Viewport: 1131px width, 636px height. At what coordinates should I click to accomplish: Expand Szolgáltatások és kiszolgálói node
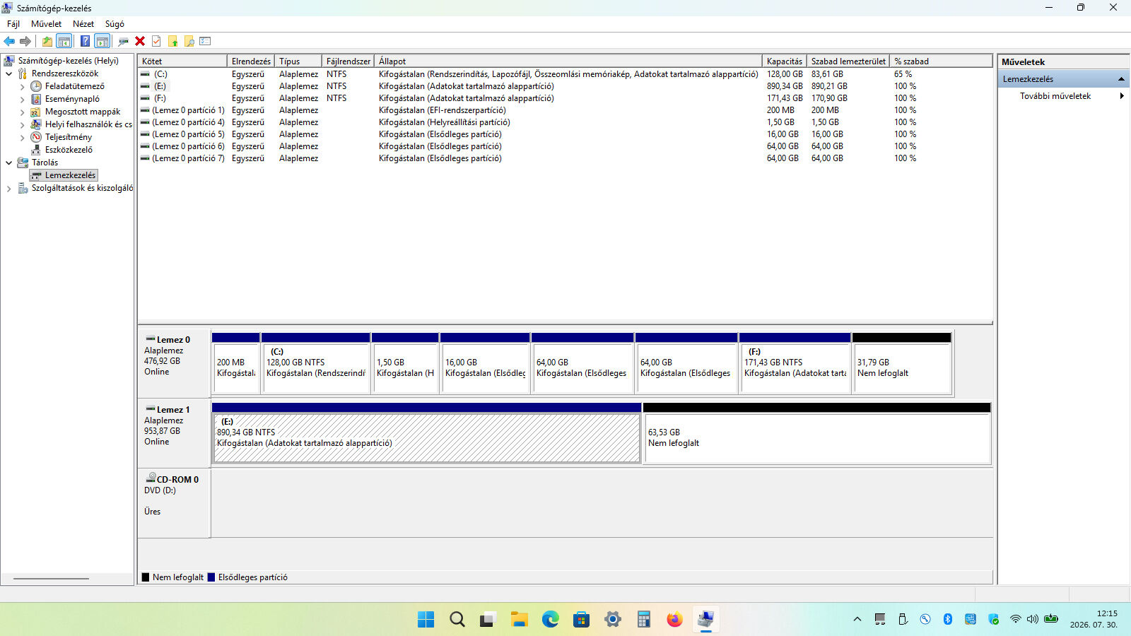(x=8, y=188)
